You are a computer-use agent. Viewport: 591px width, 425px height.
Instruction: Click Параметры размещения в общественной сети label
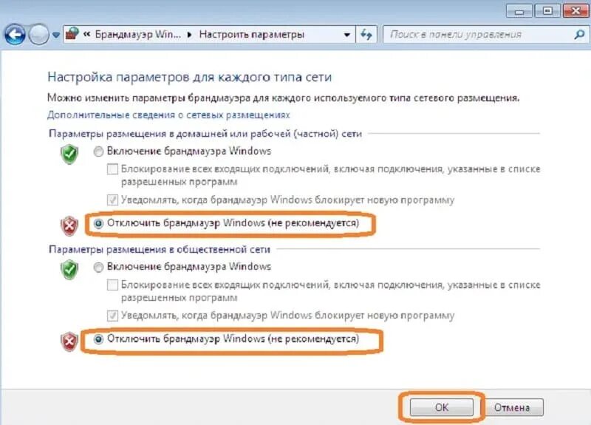[x=160, y=249]
